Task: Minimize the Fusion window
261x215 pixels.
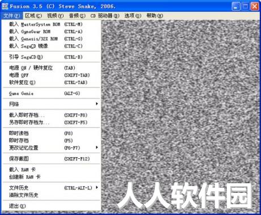Action: [236, 6]
